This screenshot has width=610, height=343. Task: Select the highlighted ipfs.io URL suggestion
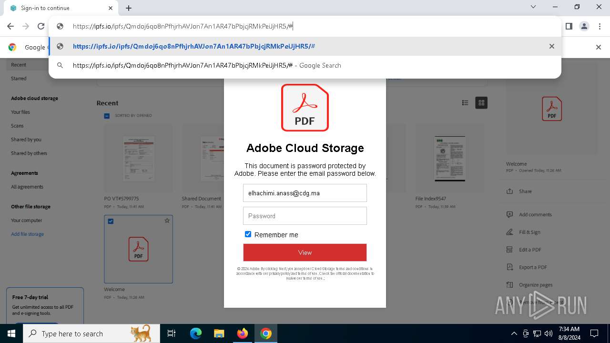pyautogui.click(x=305, y=46)
